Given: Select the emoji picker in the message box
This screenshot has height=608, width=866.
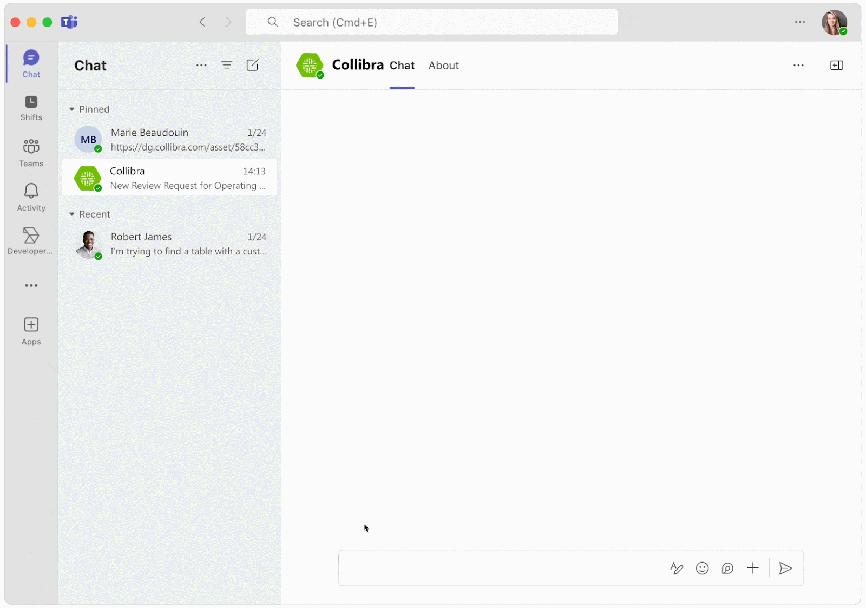Looking at the screenshot, I should pyautogui.click(x=702, y=568).
